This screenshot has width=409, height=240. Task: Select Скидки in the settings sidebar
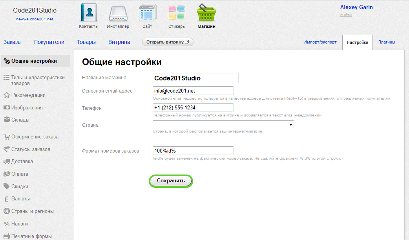point(20,186)
